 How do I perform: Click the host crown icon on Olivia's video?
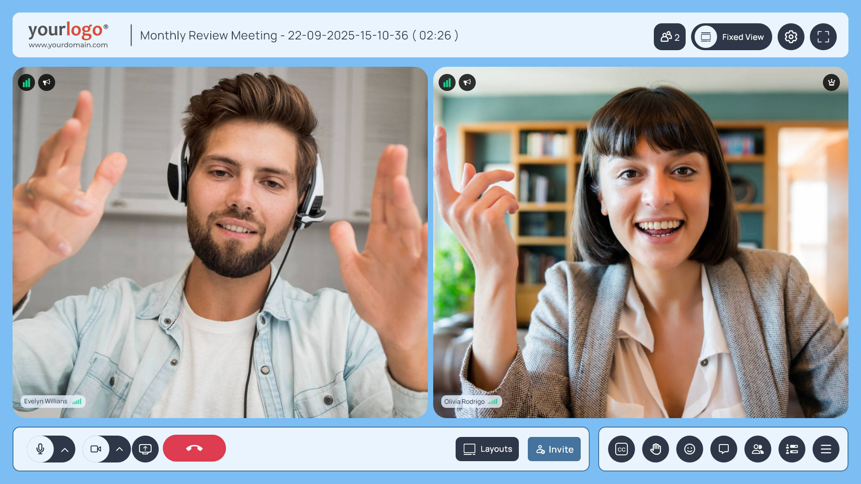tap(831, 82)
